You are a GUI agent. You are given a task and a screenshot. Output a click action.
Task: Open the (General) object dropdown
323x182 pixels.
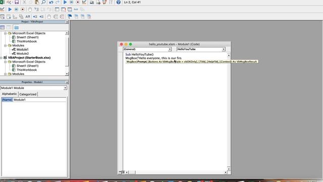coord(170,50)
